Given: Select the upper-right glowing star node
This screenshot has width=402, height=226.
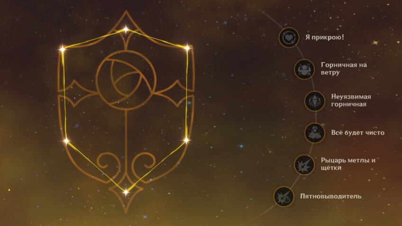Looking at the screenshot, I should tap(187, 48).
